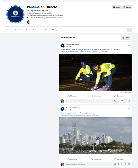This screenshot has height=168, width=138.
Task: Click the 22 h timestamp
Action: pyautogui.click(x=67, y=110)
